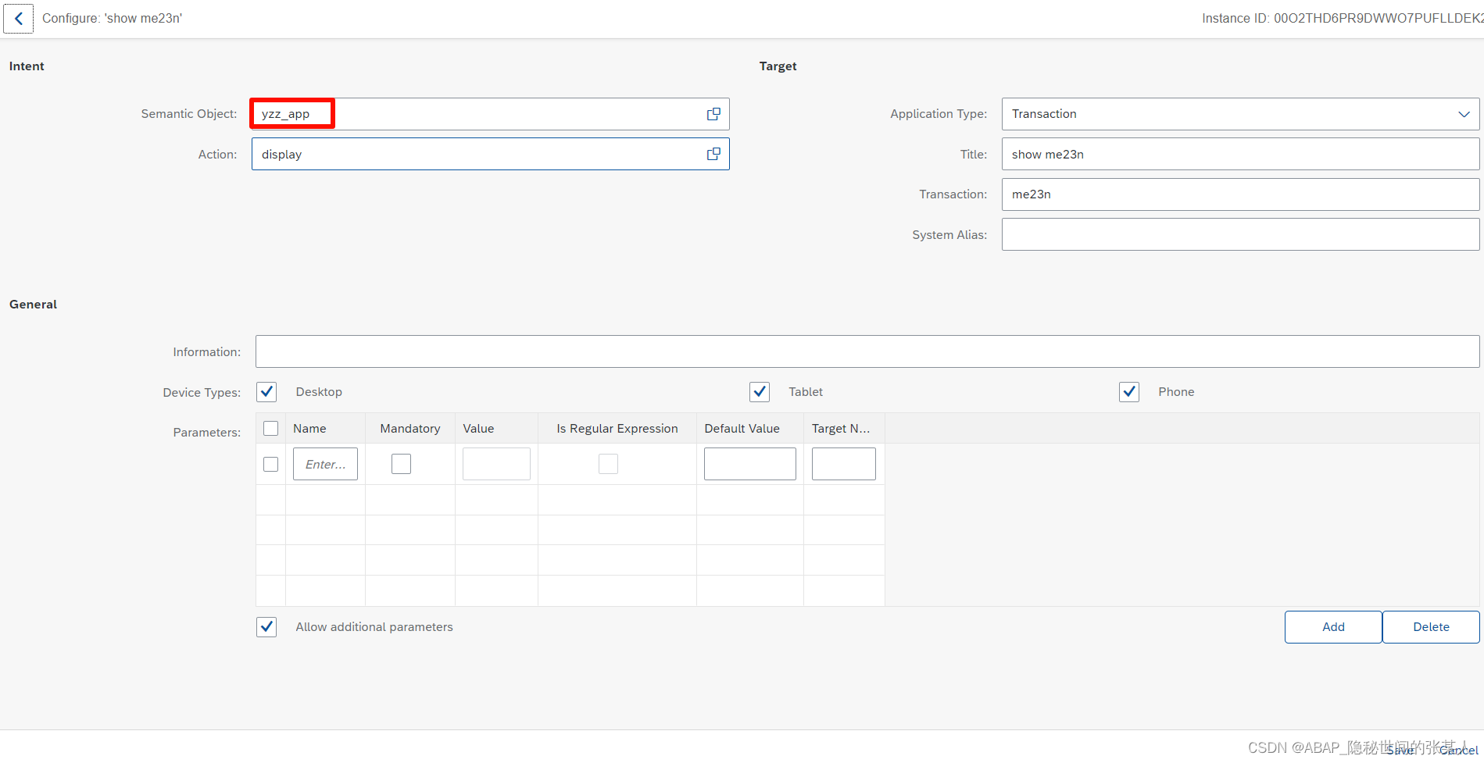Check Is Regular Expression in first row
Viewport: 1484px width, 763px height.
point(608,464)
